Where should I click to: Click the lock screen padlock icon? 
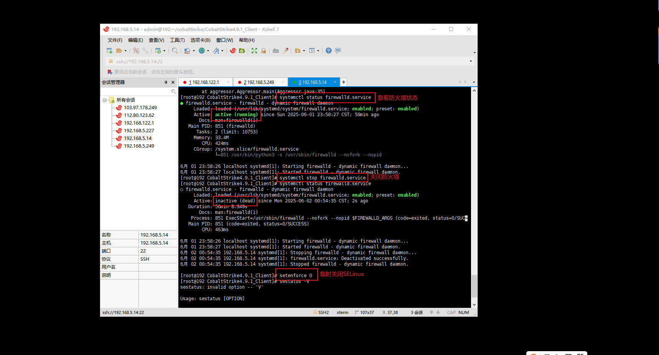[264, 51]
